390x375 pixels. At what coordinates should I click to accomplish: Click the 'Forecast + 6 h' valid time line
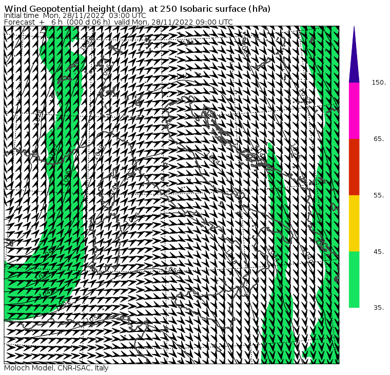[119, 22]
